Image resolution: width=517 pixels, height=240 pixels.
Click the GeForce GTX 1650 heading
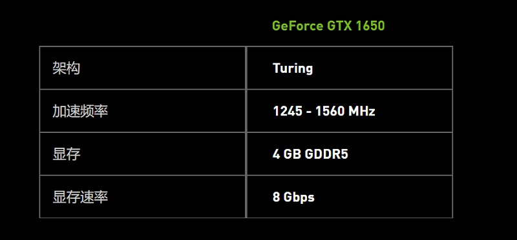coord(328,26)
